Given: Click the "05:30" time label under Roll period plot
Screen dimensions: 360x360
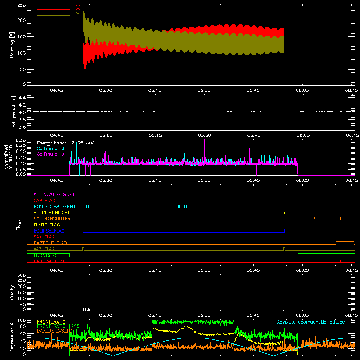Looking at the screenshot, I should click(x=204, y=135).
